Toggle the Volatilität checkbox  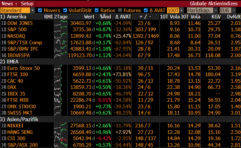[65, 10]
